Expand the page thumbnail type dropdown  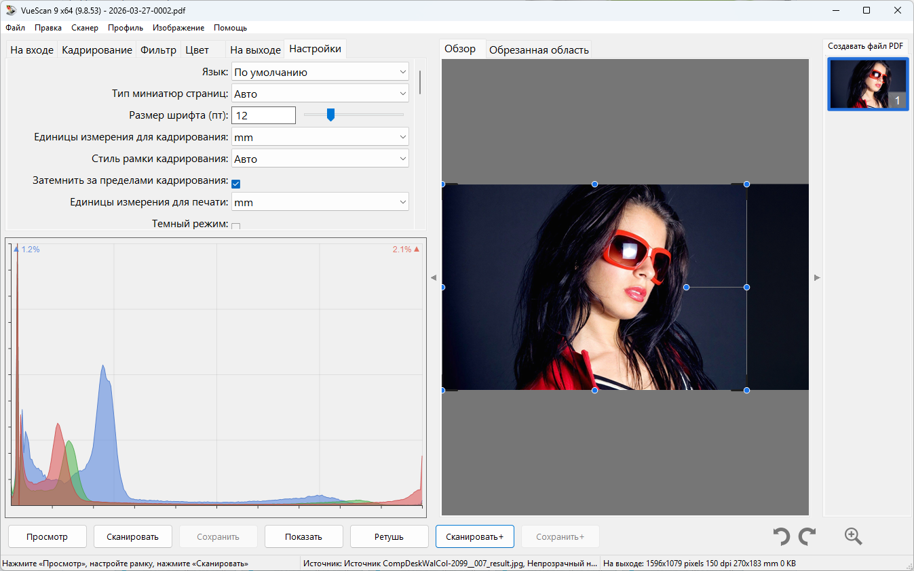pos(320,94)
